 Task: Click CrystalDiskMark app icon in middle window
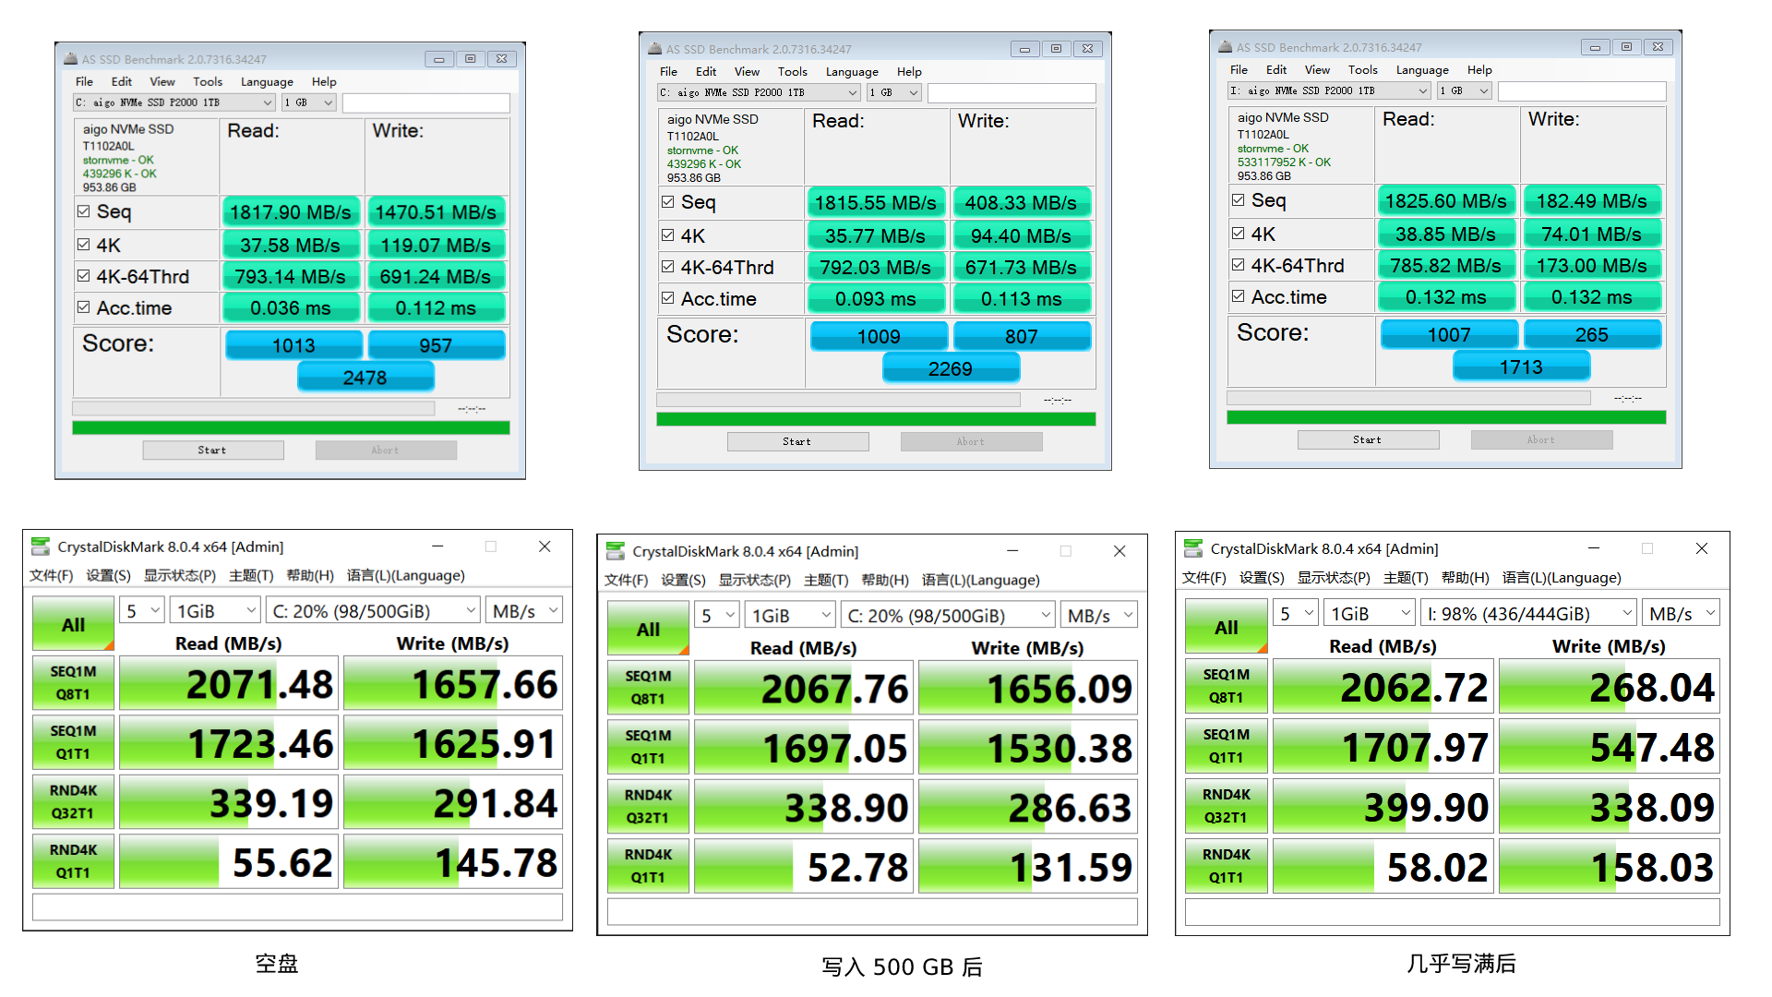point(615,551)
